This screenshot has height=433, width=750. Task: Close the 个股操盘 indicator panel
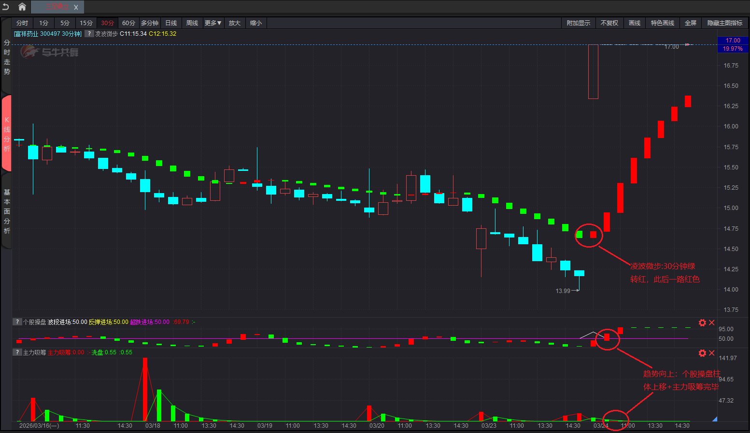[x=711, y=322]
